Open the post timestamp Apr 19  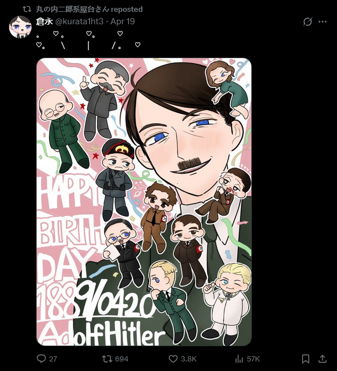[122, 21]
